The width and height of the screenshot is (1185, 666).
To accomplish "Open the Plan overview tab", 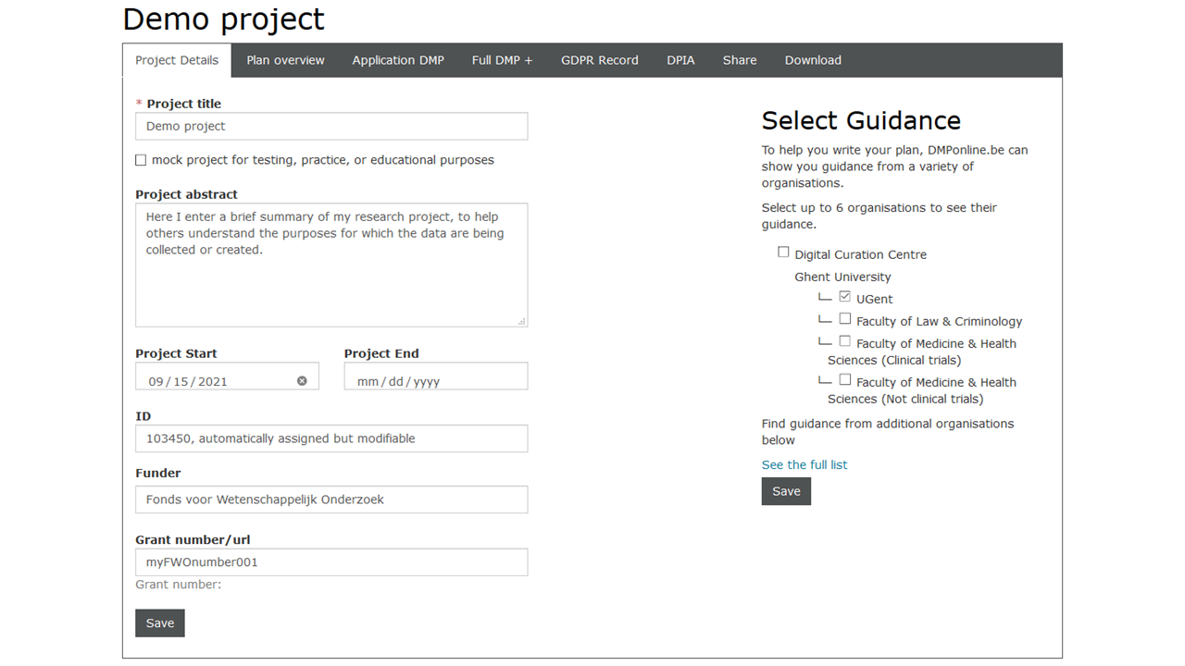I will pyautogui.click(x=285, y=60).
